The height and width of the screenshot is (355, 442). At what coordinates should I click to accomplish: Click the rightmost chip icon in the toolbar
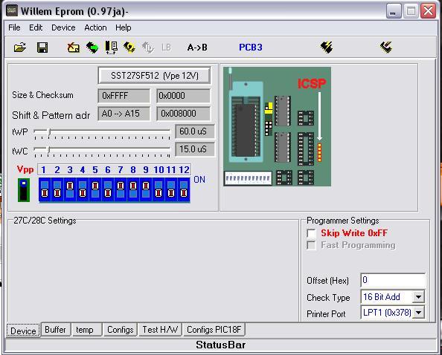[x=386, y=48]
